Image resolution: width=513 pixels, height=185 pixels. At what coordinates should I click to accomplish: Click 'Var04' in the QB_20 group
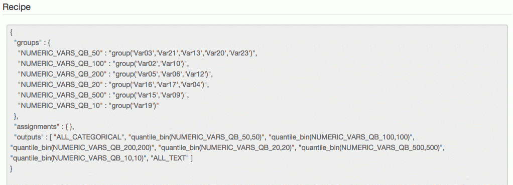coord(191,84)
